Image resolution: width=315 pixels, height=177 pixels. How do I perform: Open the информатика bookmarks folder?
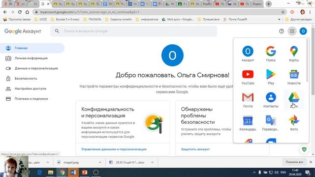point(147,20)
